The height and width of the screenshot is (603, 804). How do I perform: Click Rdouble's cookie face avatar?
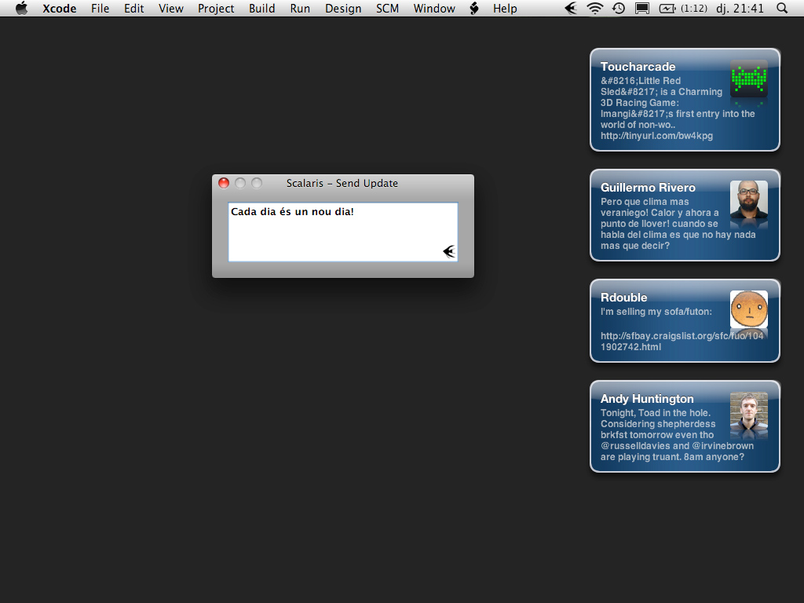[748, 309]
